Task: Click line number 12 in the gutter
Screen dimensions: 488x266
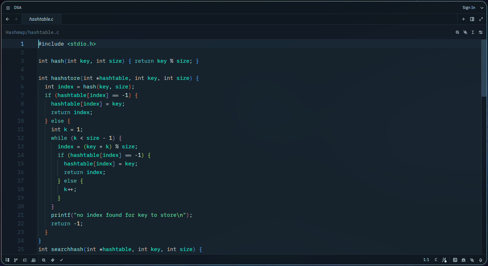Action: pyautogui.click(x=20, y=138)
